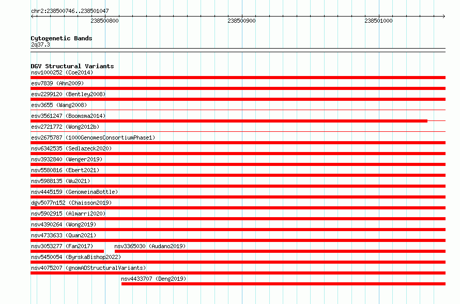Click the right arrow of the ruler

click(443, 16)
